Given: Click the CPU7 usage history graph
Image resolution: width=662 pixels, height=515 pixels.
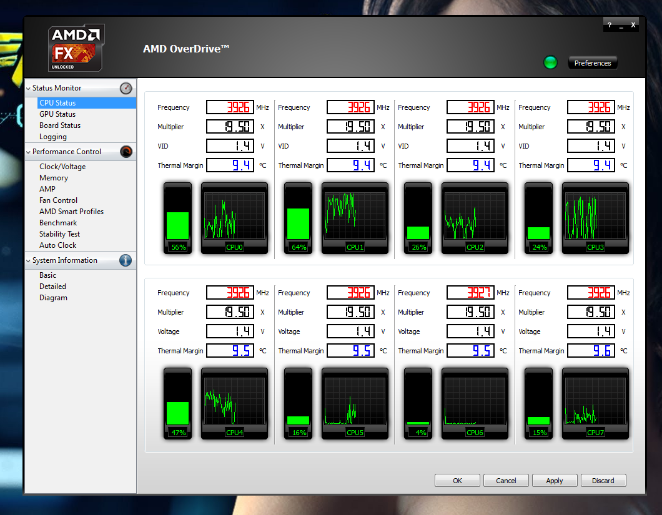Looking at the screenshot, I should coord(595,403).
